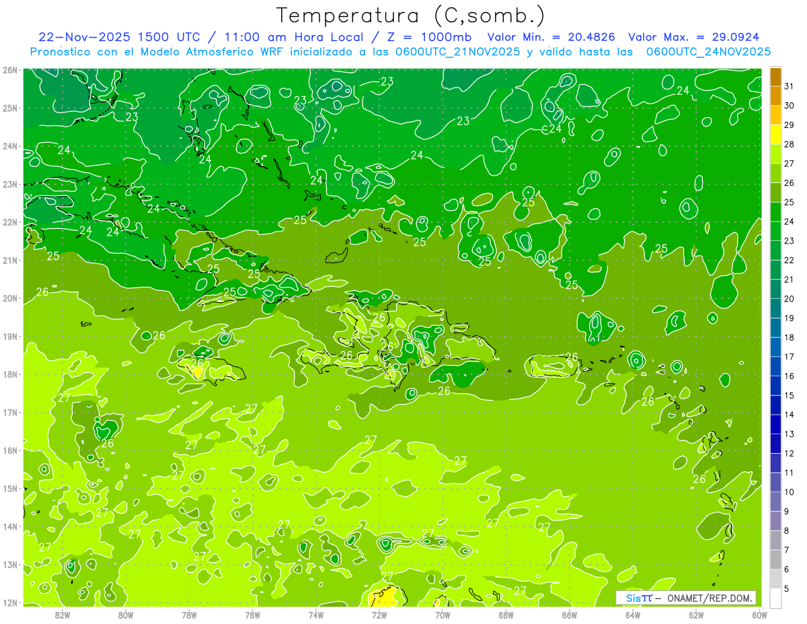The image size is (807, 624).
Task: Click the colorbar legend number '5'
Action: 787,588
